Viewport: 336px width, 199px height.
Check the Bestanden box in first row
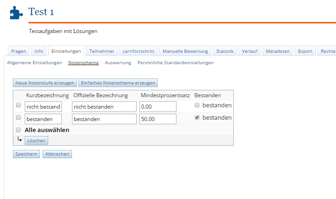point(197,105)
